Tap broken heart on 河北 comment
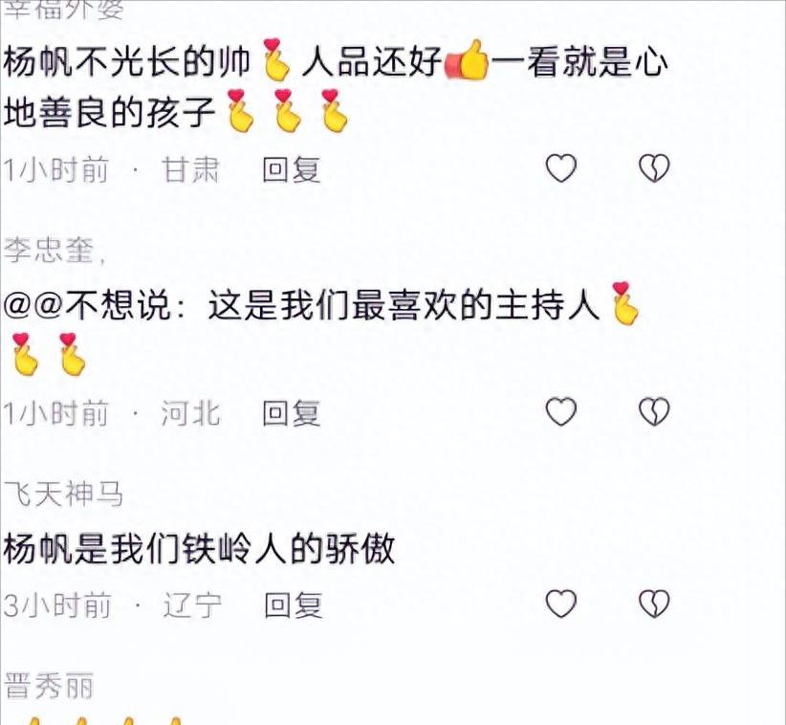 point(654,412)
